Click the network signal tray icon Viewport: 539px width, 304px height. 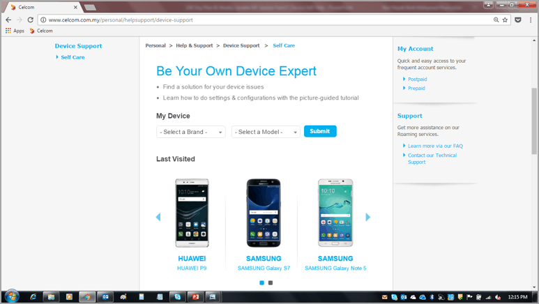488,297
